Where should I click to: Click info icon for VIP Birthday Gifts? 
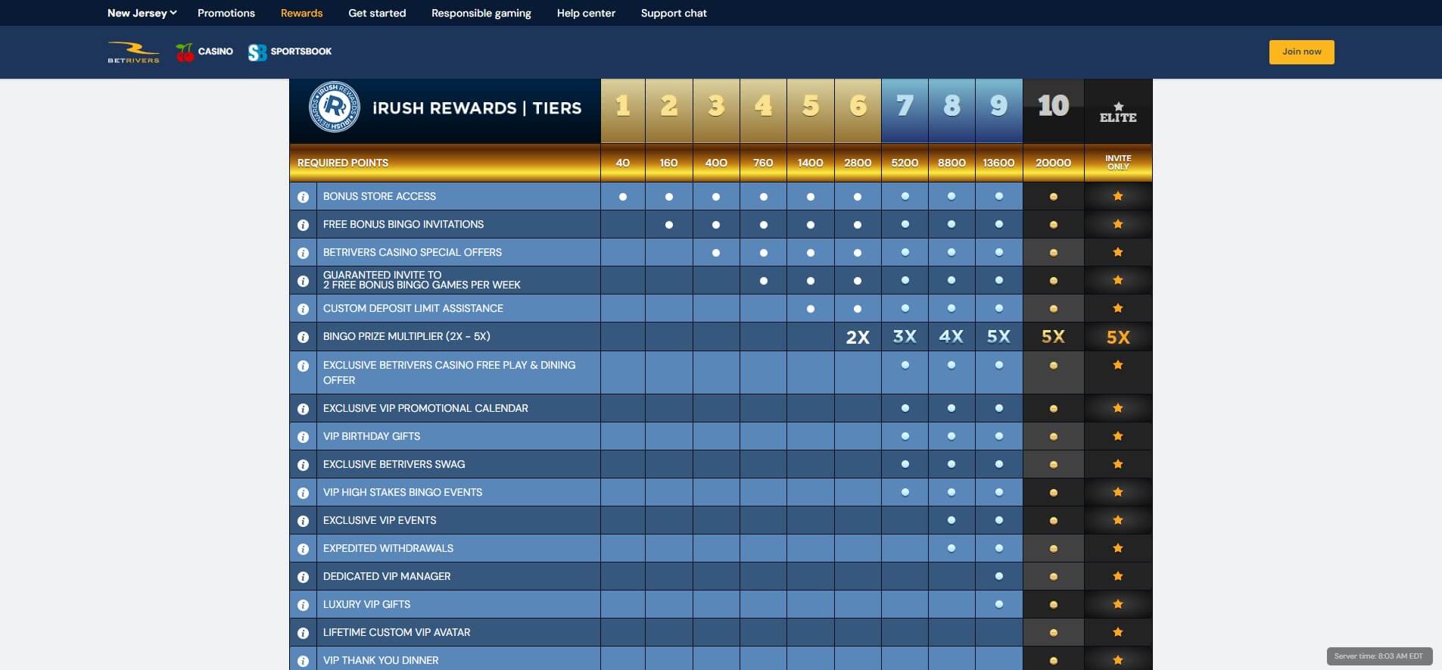pos(303,437)
